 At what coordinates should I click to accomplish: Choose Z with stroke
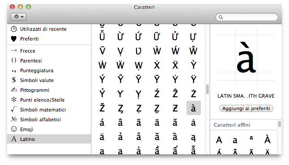175,108
